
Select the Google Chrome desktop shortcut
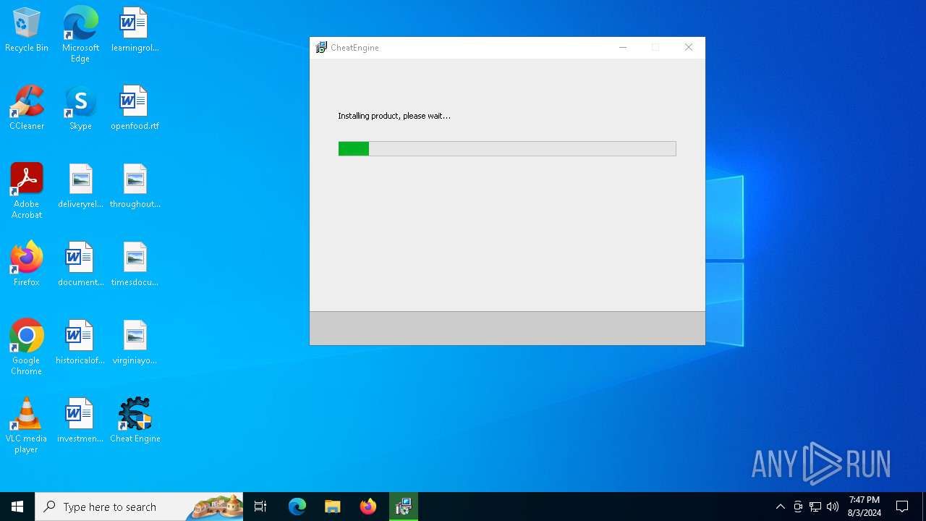pyautogui.click(x=27, y=347)
